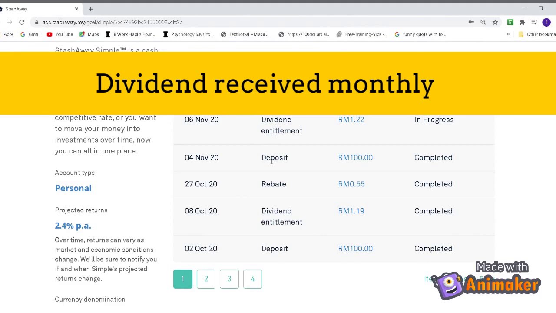Open the TextBot-ai bookmark
This screenshot has width=556, height=313.
click(x=245, y=34)
